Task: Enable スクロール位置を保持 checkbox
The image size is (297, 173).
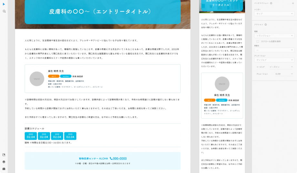Action: coord(258,41)
